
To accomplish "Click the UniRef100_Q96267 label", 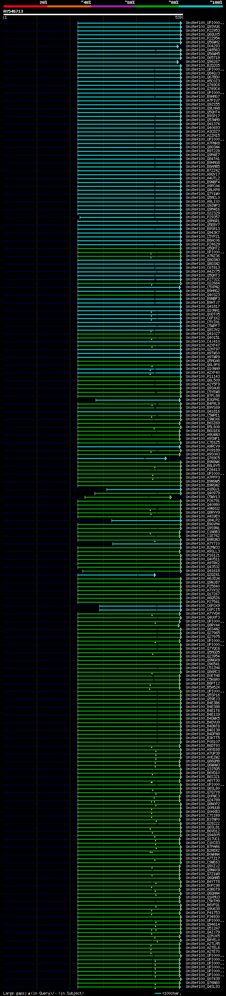I will click(x=203, y=61).
